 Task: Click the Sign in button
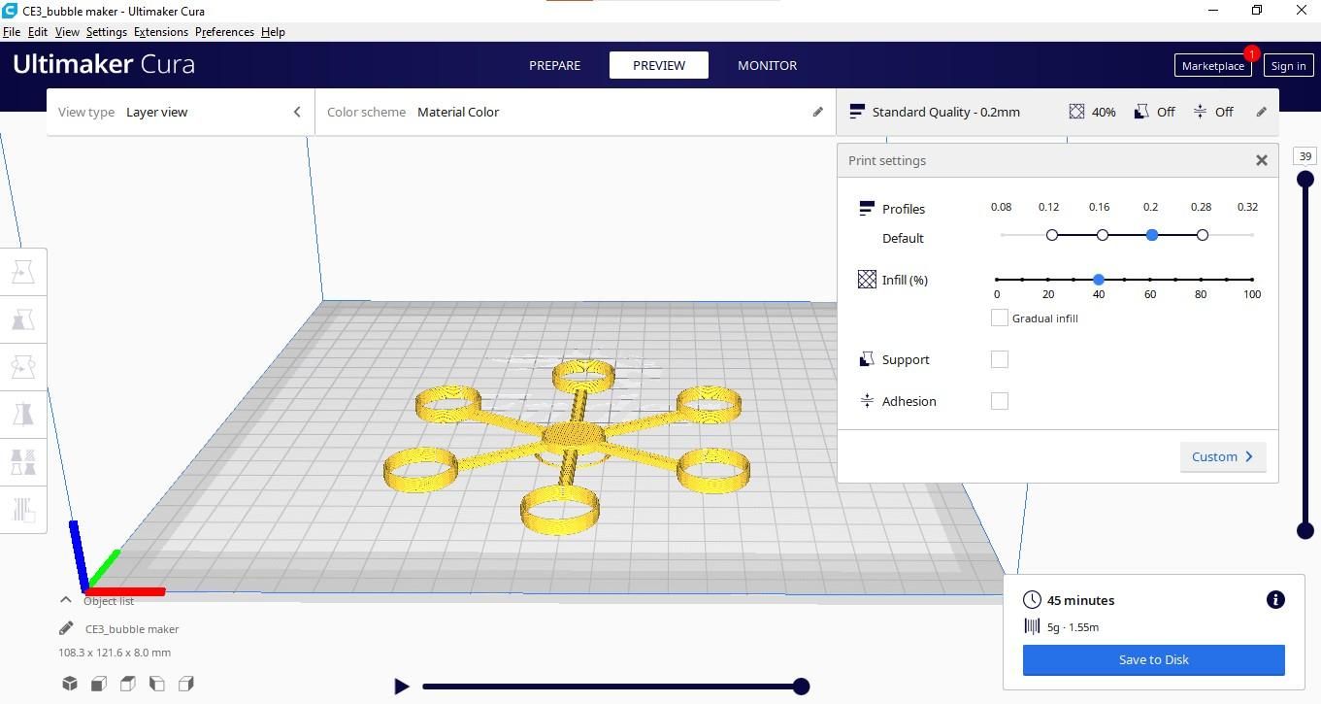(x=1288, y=65)
